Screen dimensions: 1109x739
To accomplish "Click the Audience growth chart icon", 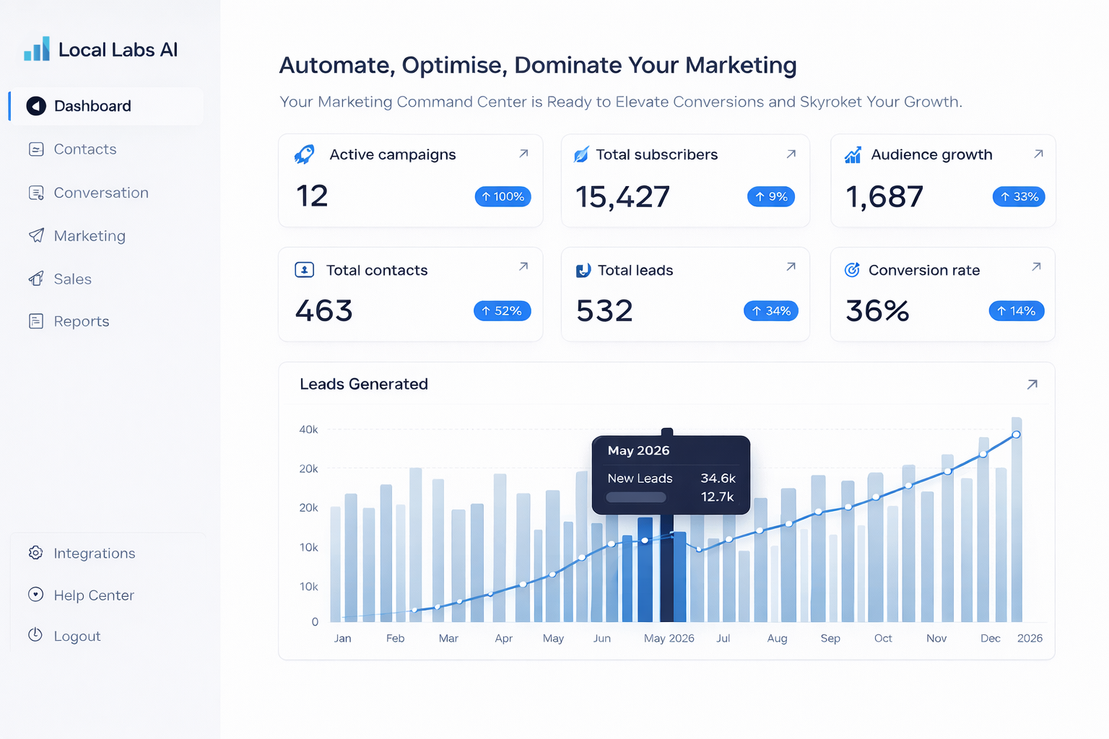I will point(853,154).
